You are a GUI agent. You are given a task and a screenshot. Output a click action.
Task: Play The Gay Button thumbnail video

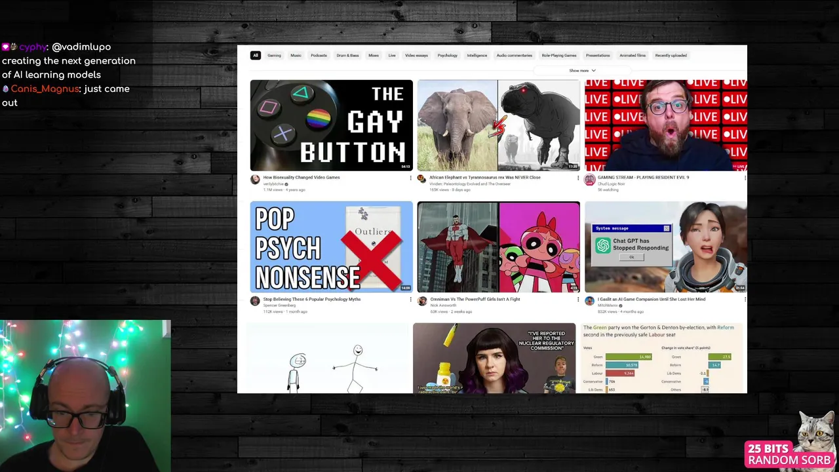pyautogui.click(x=332, y=125)
